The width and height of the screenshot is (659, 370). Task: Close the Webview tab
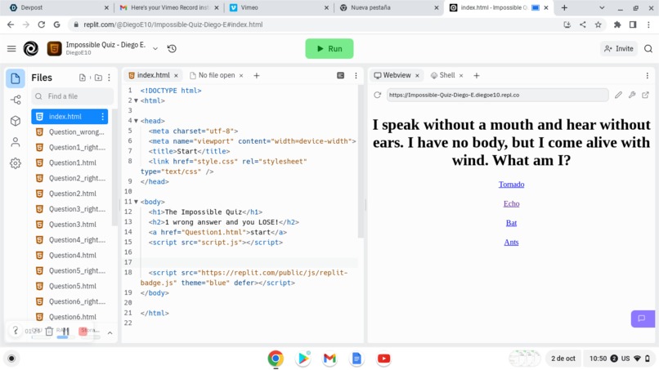coord(417,76)
